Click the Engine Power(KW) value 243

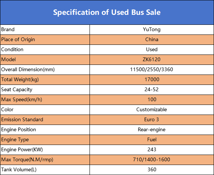[x=152, y=150]
